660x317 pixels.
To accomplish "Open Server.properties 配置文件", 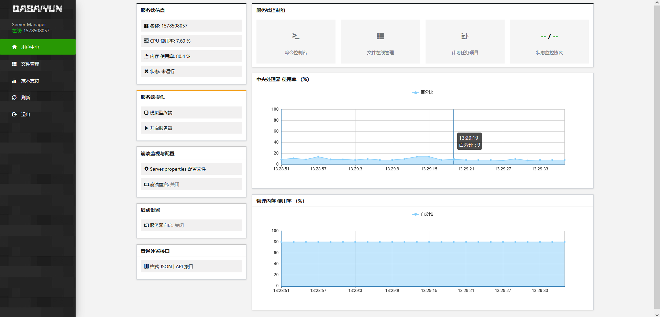I will click(191, 169).
